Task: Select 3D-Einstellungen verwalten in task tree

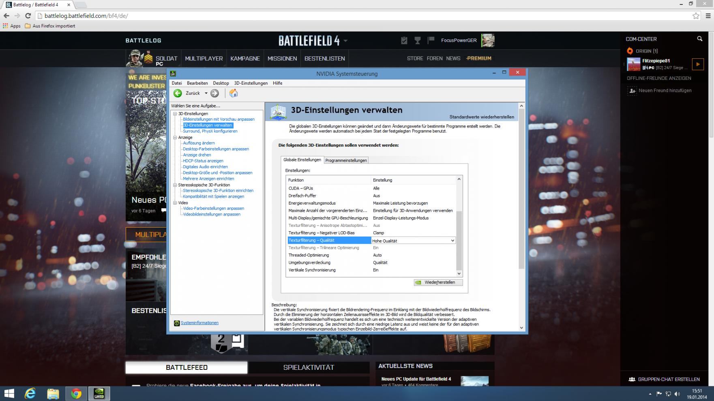Action: pos(207,125)
